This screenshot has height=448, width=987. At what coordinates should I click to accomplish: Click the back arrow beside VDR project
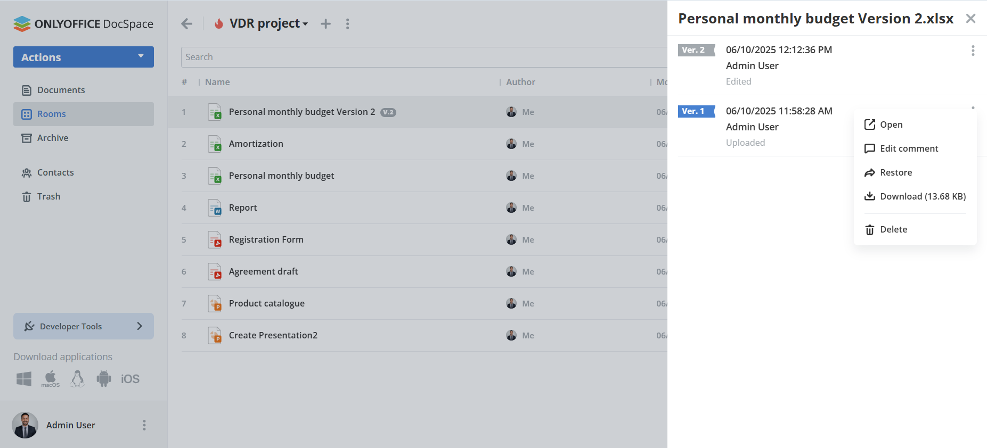coord(186,24)
